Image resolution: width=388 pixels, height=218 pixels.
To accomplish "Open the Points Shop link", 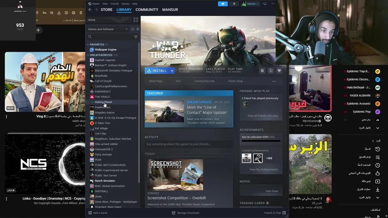I will click(x=236, y=81).
